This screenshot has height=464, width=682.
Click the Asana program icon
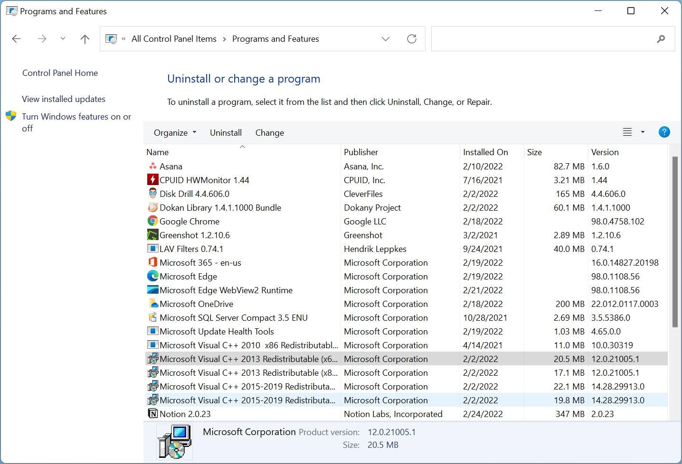click(x=152, y=166)
